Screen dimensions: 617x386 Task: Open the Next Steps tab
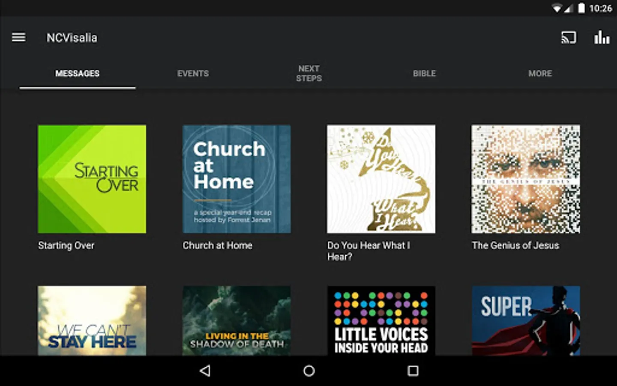(x=309, y=73)
